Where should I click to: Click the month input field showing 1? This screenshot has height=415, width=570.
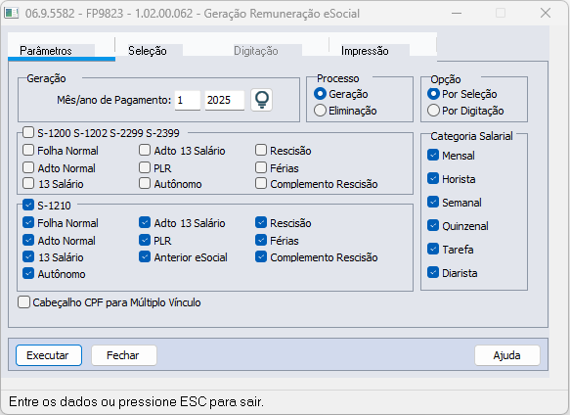pyautogui.click(x=188, y=100)
